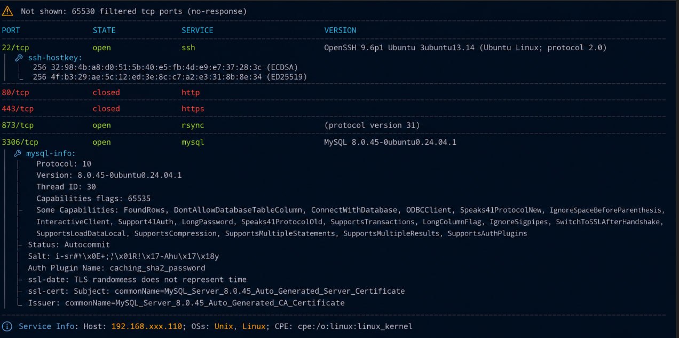Image resolution: width=679 pixels, height=338 pixels.
Task: Select the PORT column header
Action: pyautogui.click(x=11, y=30)
